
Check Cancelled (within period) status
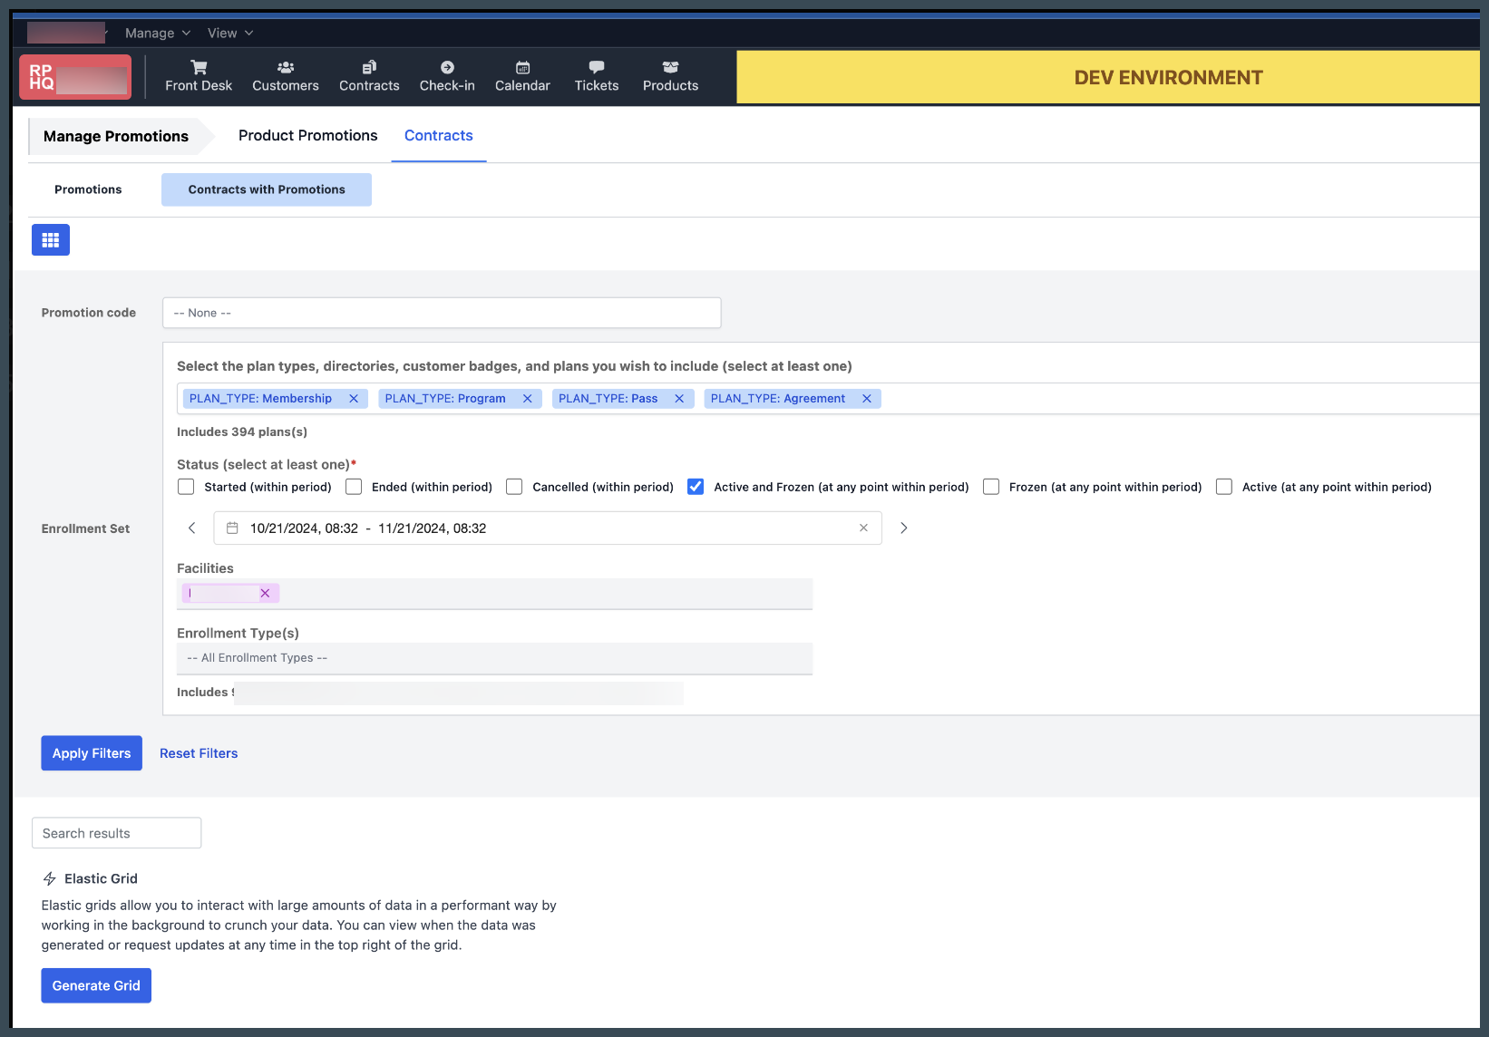(514, 487)
